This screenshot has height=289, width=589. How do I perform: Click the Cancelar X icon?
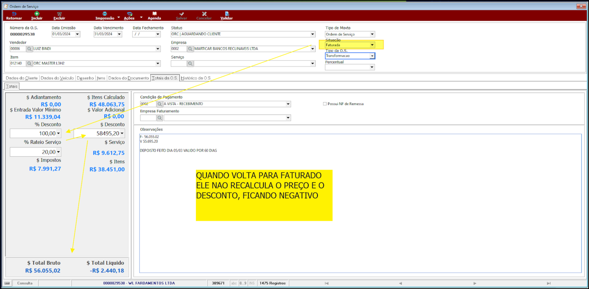(204, 14)
